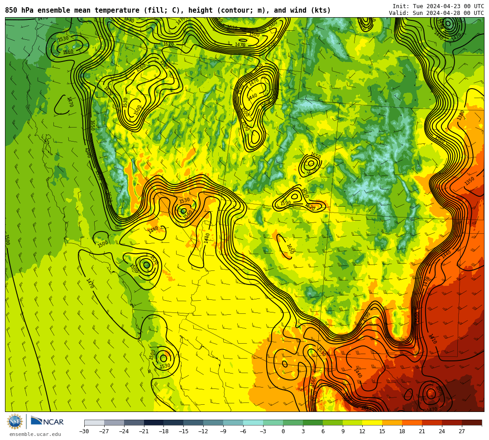Click the '−15' colorbar tick label
The height and width of the screenshot is (440, 489).
click(184, 431)
